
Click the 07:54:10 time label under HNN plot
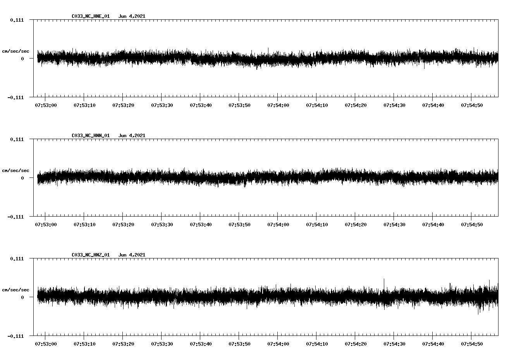[317, 224]
